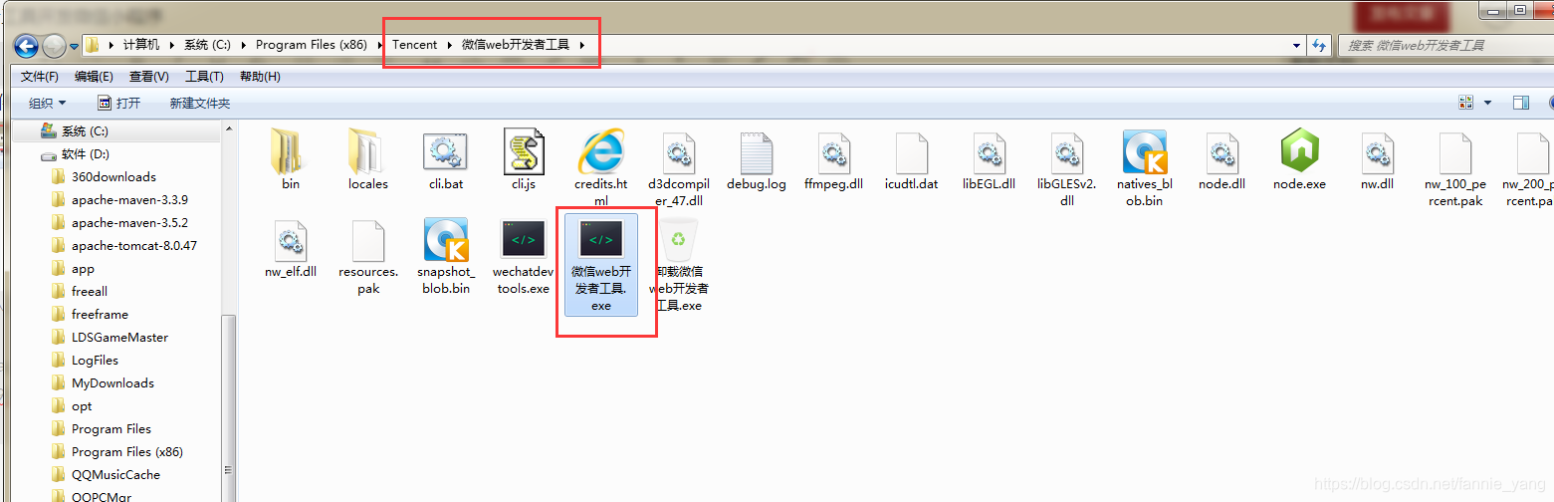The height and width of the screenshot is (502, 1554).
Task: Open freeall folder in tree
Action: click(90, 291)
